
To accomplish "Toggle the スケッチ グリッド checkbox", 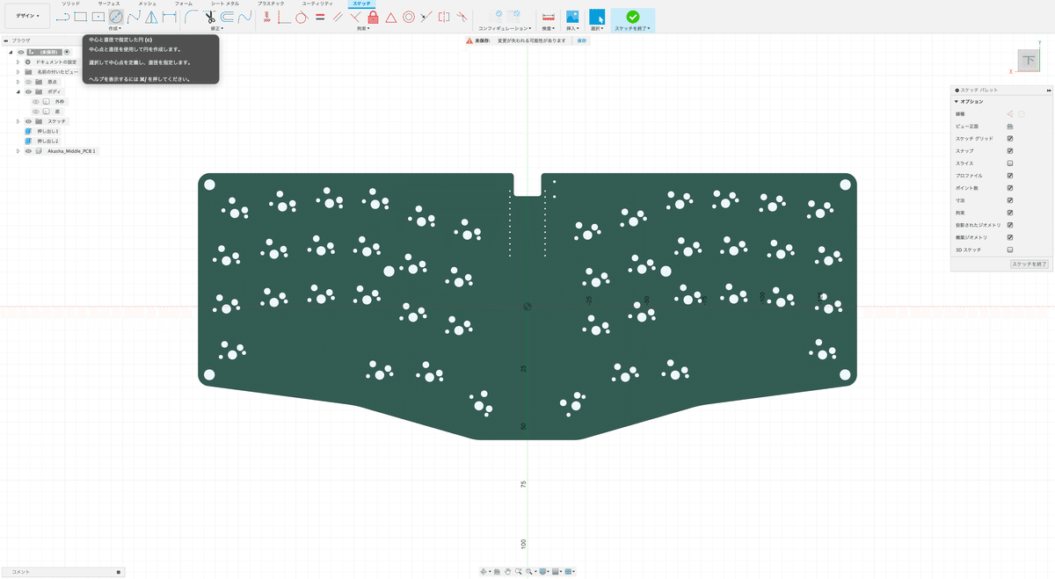I will (1010, 139).
